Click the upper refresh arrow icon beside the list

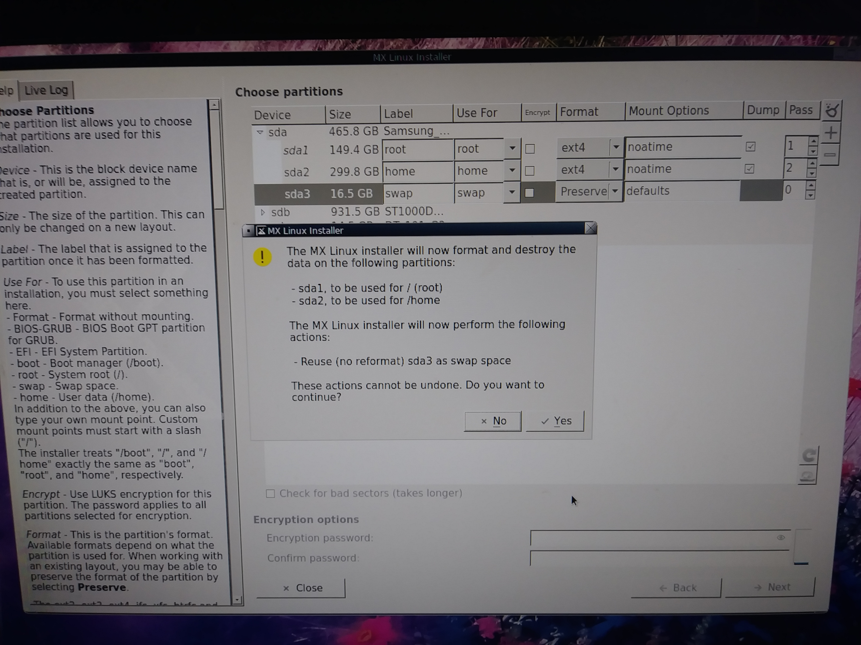pyautogui.click(x=809, y=456)
